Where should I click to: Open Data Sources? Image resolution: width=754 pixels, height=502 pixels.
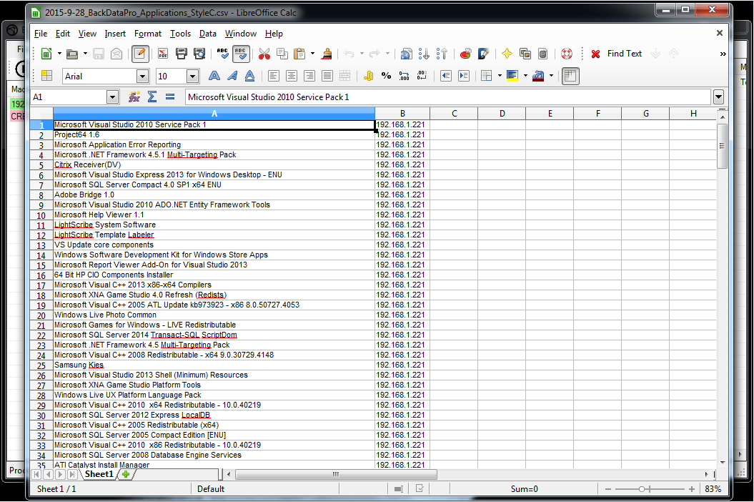point(543,54)
